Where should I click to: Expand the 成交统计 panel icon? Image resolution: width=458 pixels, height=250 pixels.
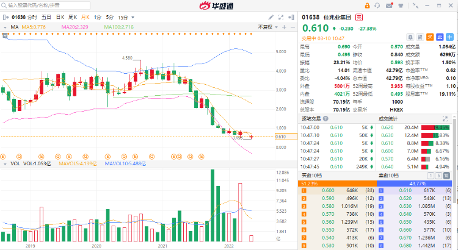tap(445, 119)
